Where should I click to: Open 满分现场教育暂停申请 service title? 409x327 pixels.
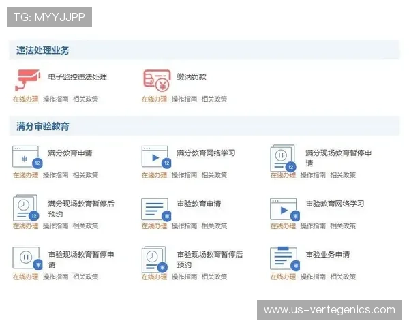[338, 158]
